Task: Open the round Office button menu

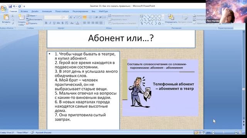Action: tap(3, 8)
